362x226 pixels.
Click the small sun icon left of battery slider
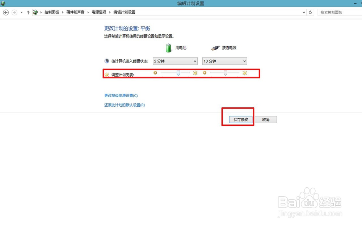[x=155, y=73]
